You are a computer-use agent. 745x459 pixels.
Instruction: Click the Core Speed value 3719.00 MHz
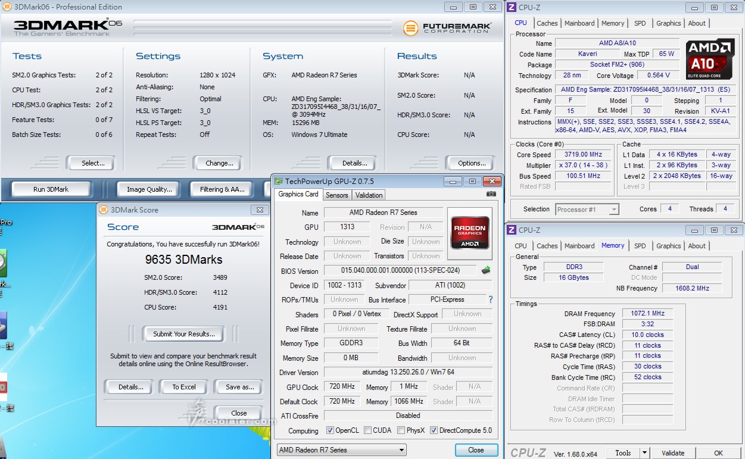tap(583, 154)
